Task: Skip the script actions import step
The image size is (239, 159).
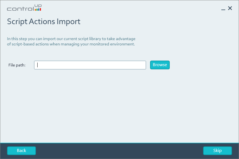Action: [217, 151]
